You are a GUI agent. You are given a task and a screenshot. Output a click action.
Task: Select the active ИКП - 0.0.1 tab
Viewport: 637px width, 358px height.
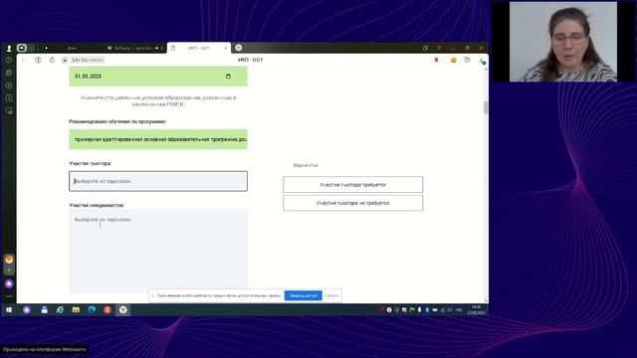coord(199,48)
